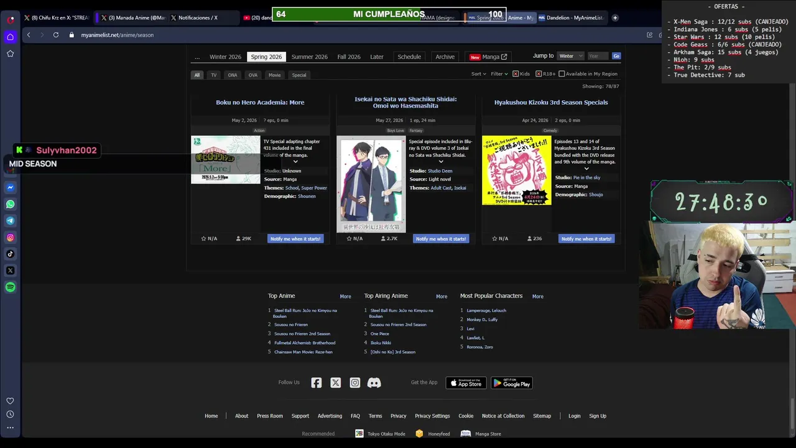
Task: Open Messenger in the browser sidebar
Action: click(x=11, y=187)
